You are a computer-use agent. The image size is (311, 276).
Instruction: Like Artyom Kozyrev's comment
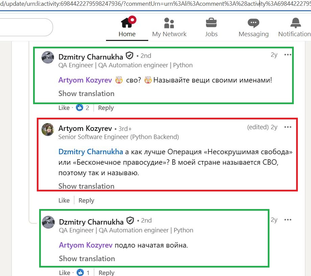pyautogui.click(x=64, y=200)
